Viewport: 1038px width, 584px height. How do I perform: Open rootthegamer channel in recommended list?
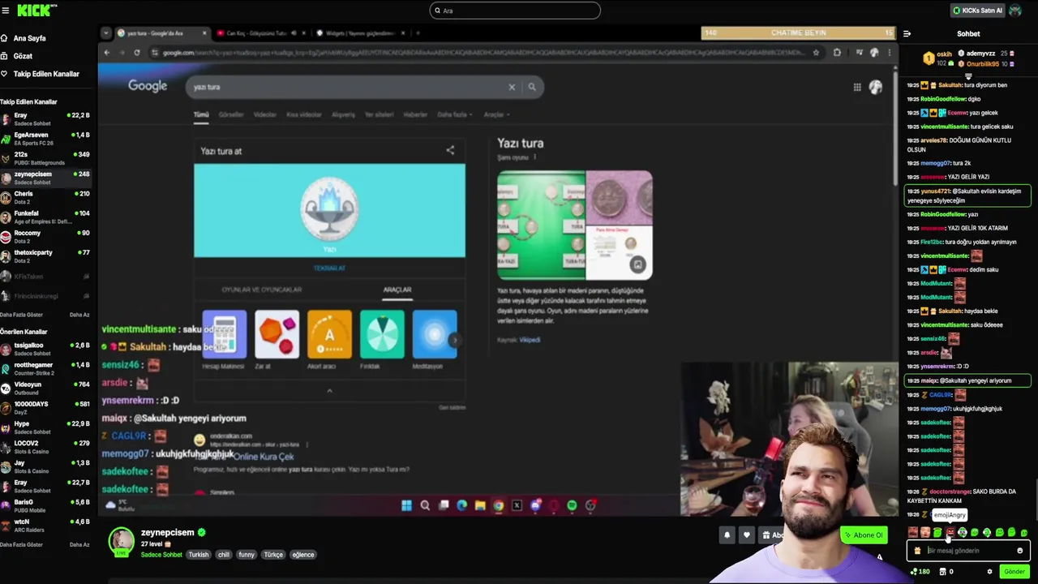45,368
